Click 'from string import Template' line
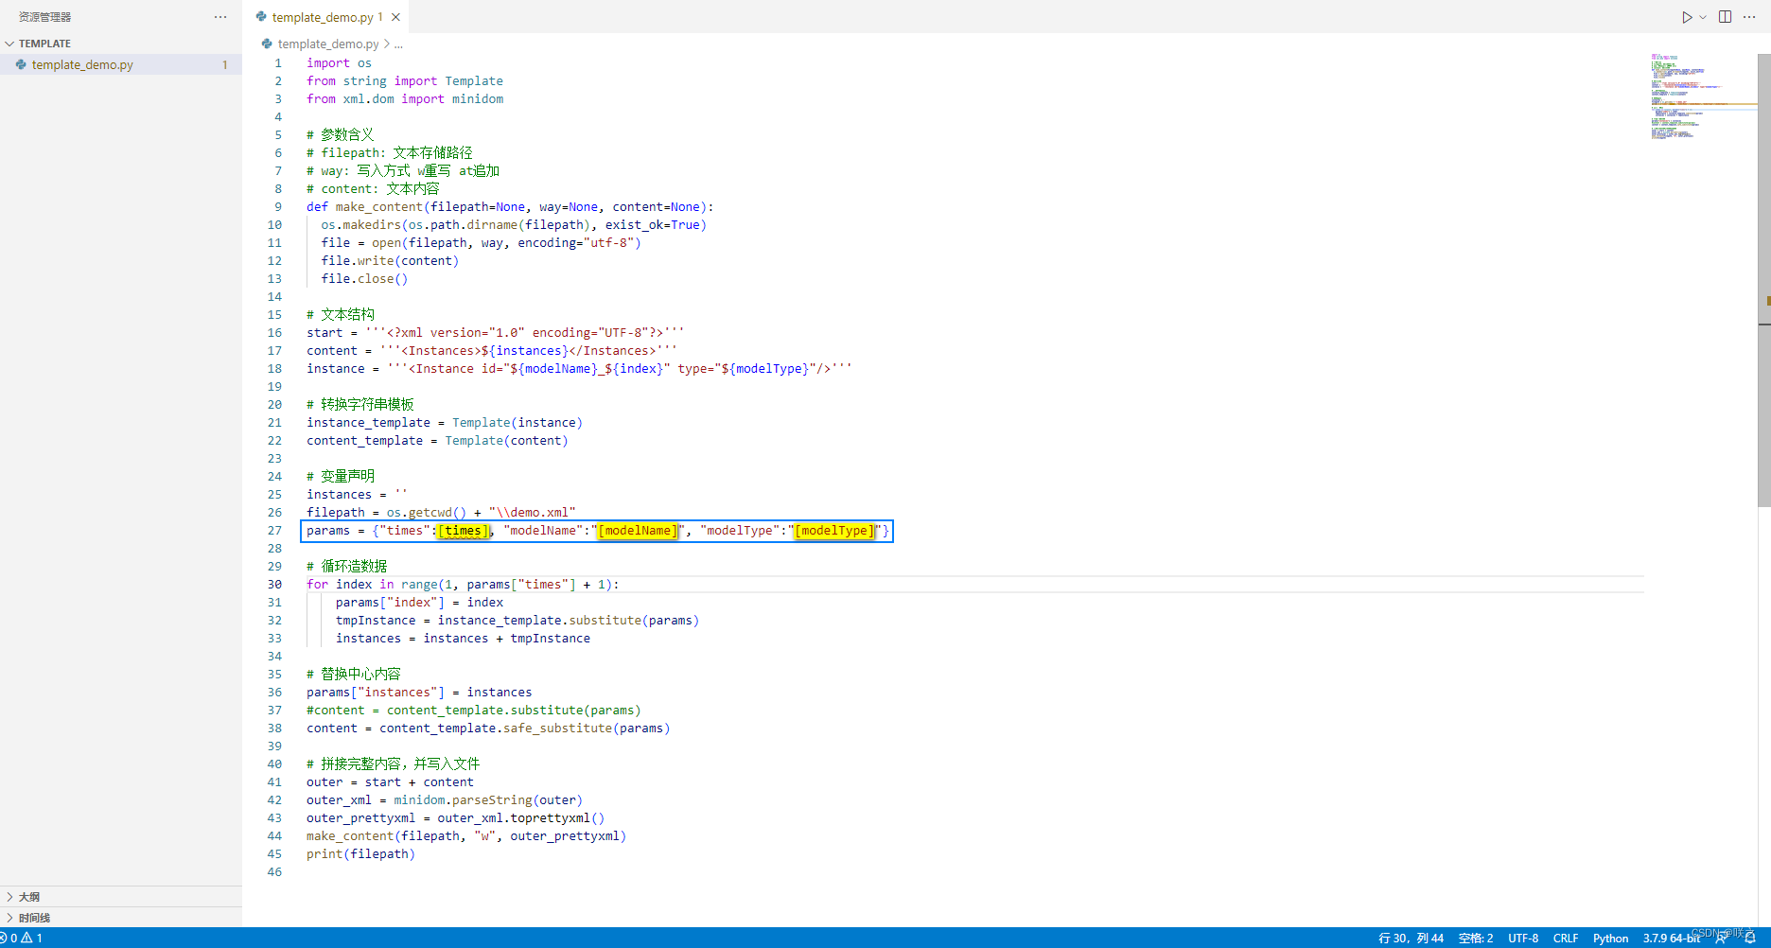The width and height of the screenshot is (1771, 948). coord(405,80)
